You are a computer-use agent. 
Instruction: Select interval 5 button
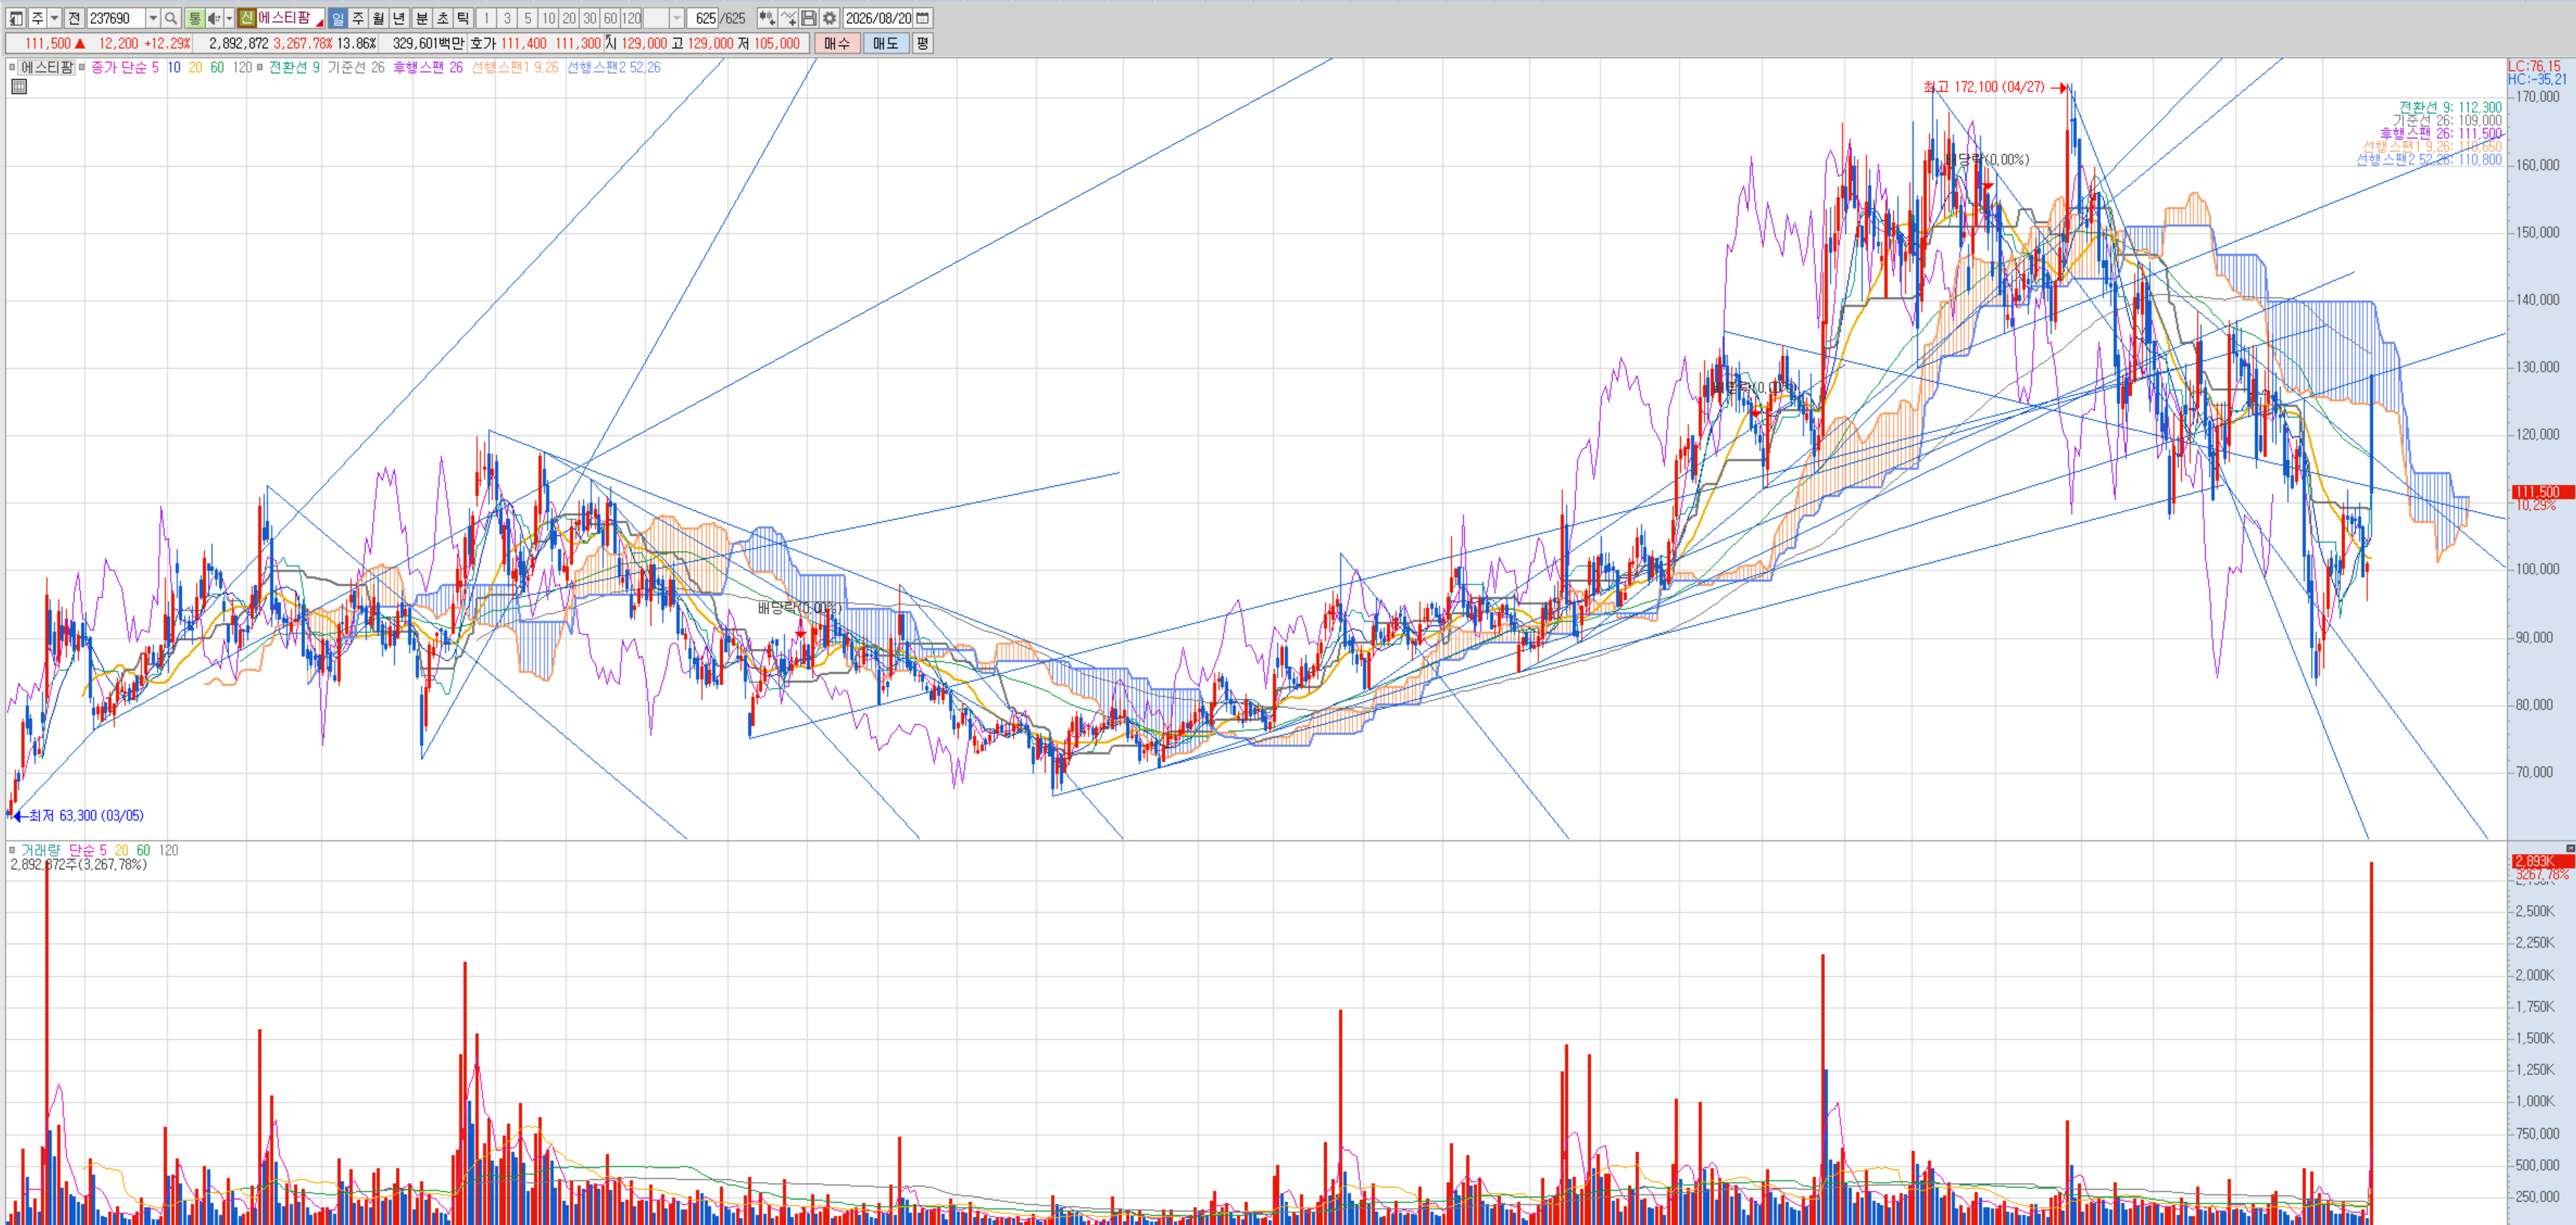point(528,18)
